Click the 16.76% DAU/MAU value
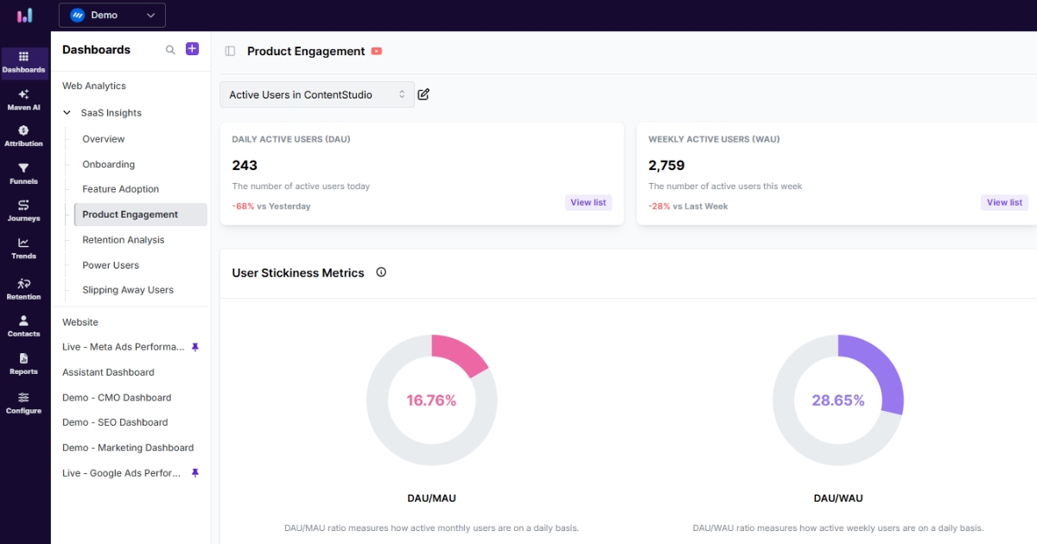This screenshot has width=1037, height=544. click(431, 401)
